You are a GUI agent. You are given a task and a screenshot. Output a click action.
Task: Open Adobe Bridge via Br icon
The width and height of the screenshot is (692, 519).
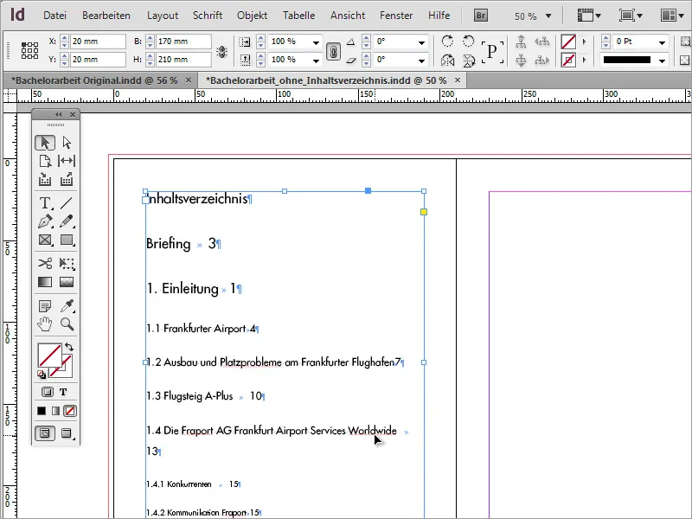[481, 16]
